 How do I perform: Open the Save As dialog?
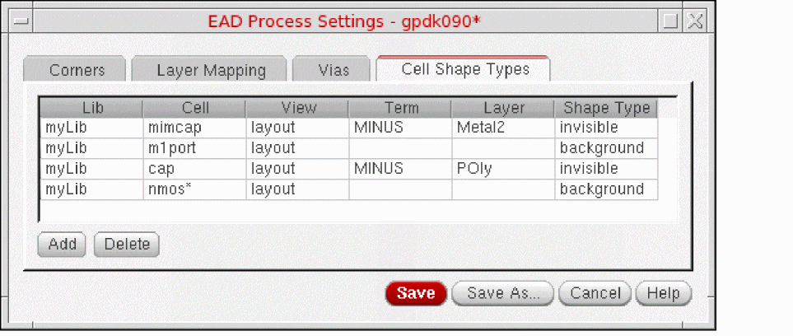pyautogui.click(x=503, y=292)
